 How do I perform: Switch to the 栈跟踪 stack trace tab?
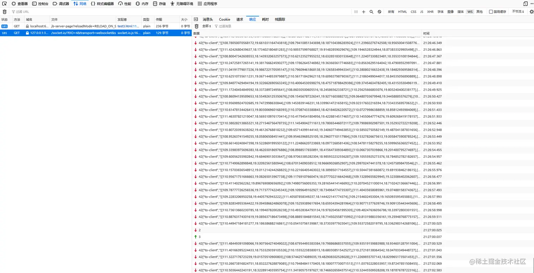click(x=280, y=19)
